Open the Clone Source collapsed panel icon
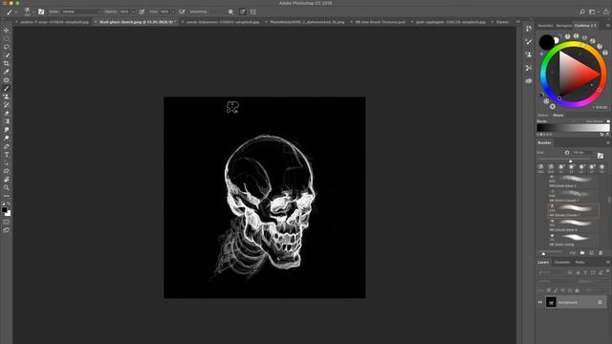Image resolution: width=612 pixels, height=344 pixels. pyautogui.click(x=529, y=54)
